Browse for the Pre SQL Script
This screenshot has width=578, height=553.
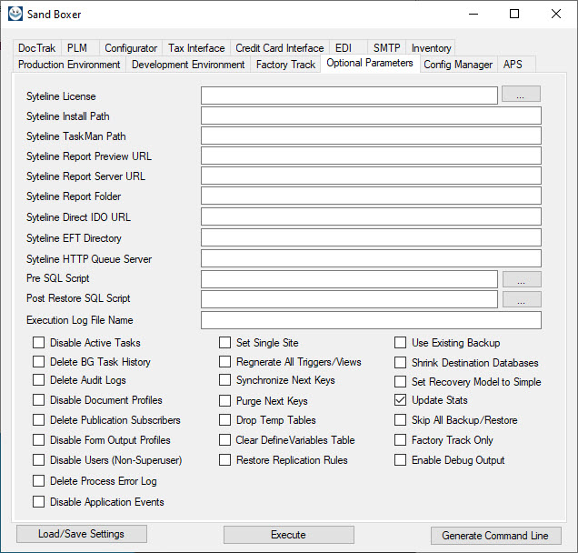[x=521, y=279]
